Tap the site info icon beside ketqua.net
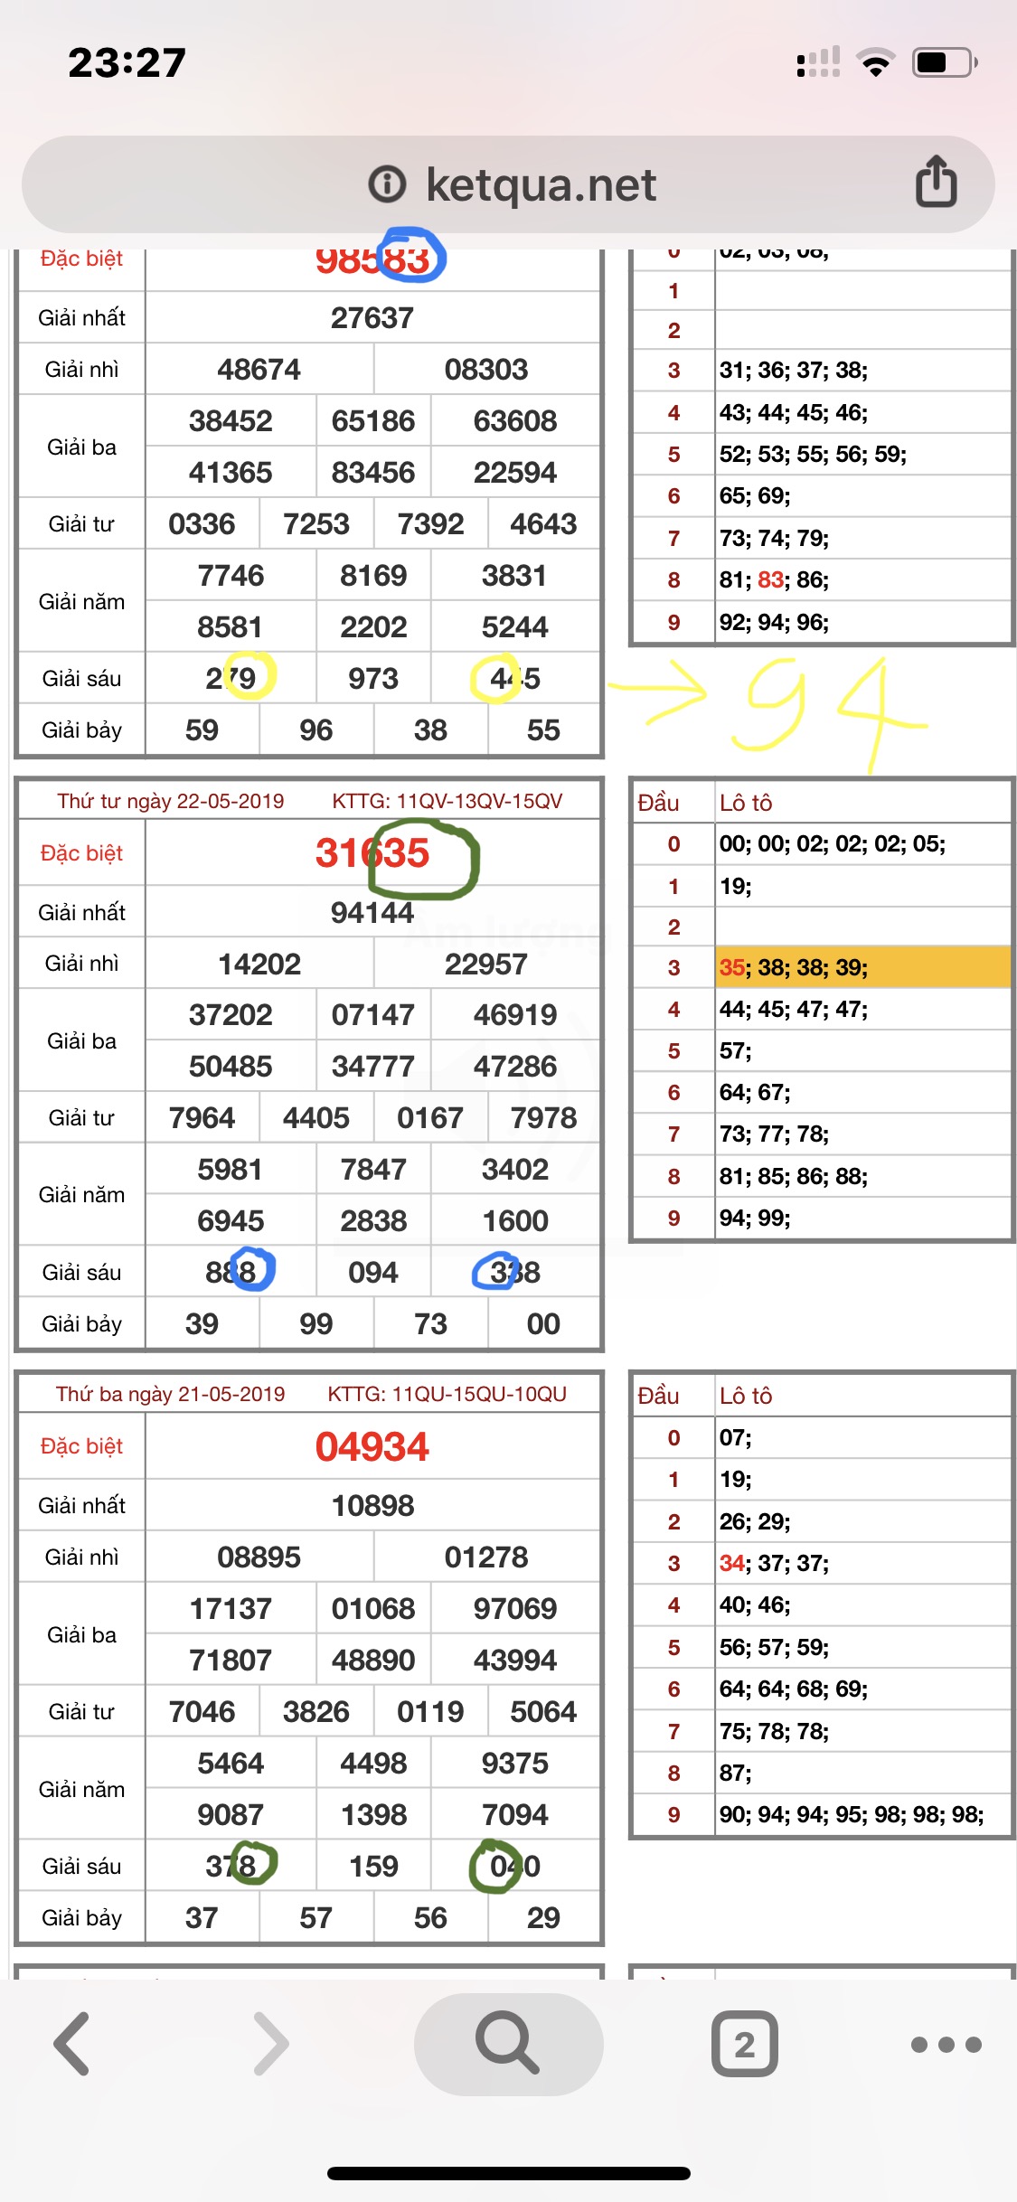The image size is (1017, 2202). (387, 184)
